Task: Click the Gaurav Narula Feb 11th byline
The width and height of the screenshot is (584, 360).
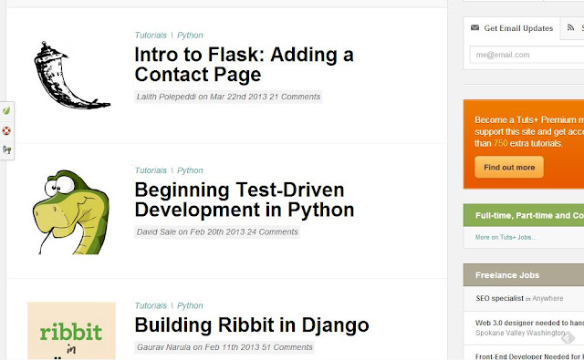Action: tap(224, 347)
